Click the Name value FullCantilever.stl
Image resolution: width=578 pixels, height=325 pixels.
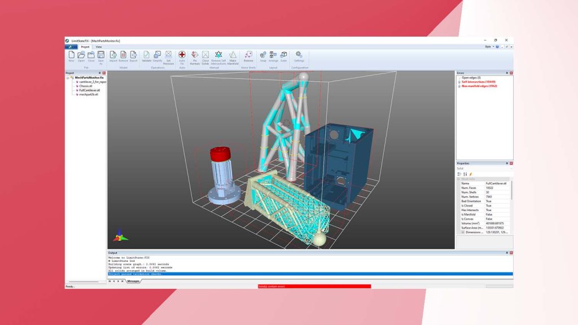[496, 183]
